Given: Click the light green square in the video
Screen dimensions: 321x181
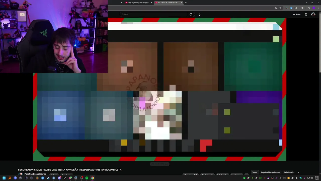Looking at the screenshot, I should coord(276,39).
